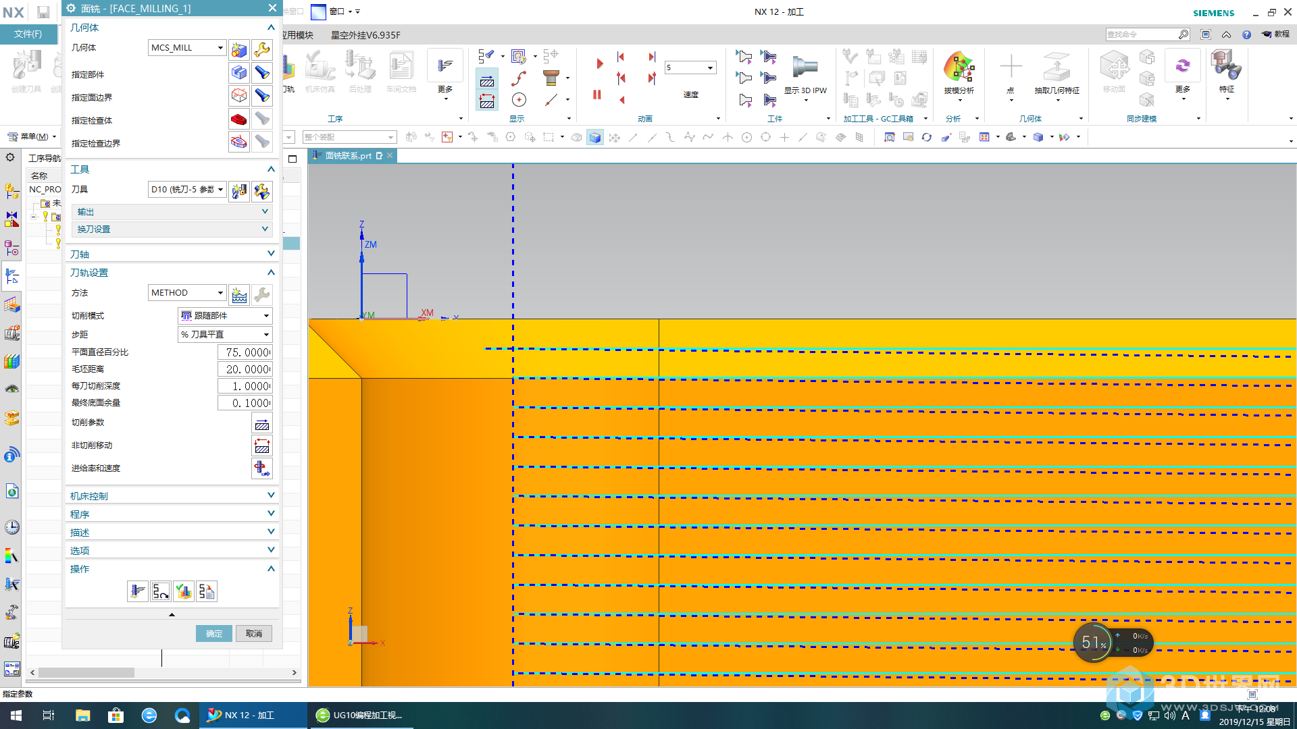Expand the 机床控制 section
The width and height of the screenshot is (1297, 729).
pos(172,496)
